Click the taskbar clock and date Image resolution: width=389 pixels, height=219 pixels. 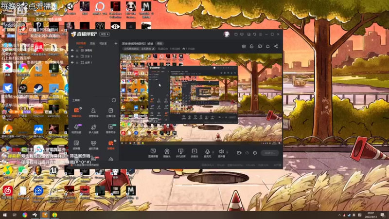371,215
